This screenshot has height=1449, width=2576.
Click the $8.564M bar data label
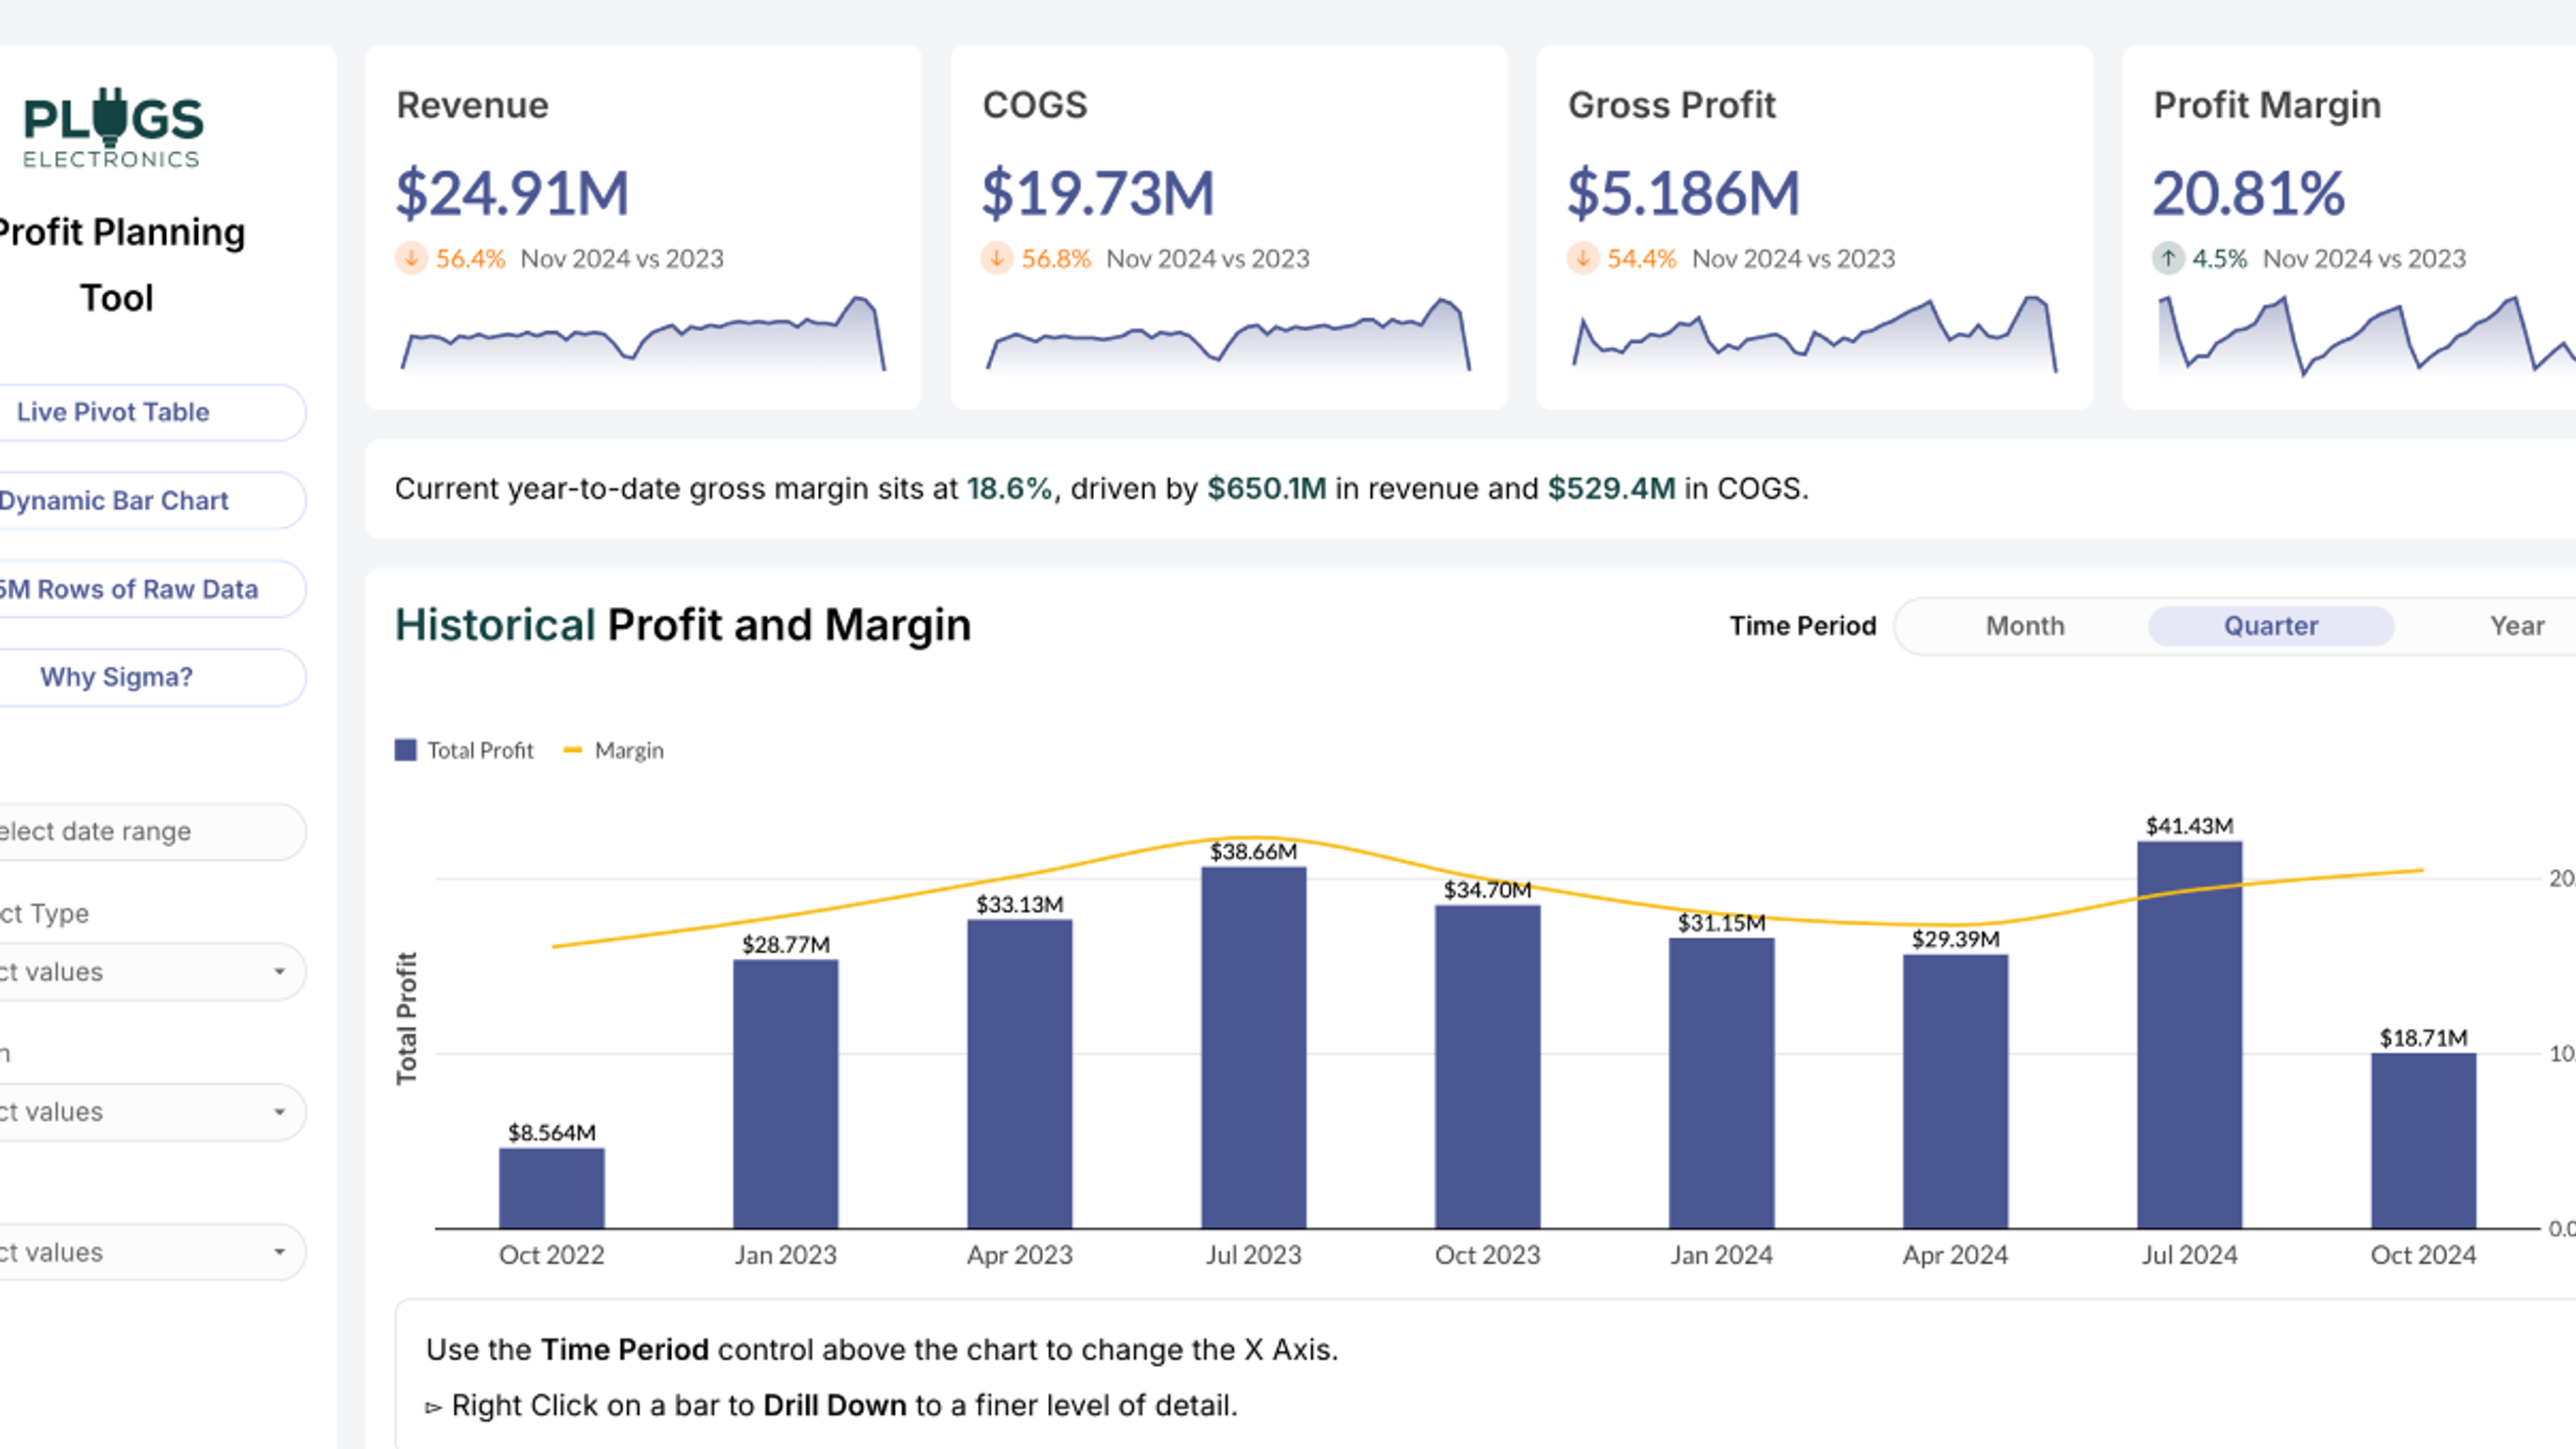coord(552,1133)
